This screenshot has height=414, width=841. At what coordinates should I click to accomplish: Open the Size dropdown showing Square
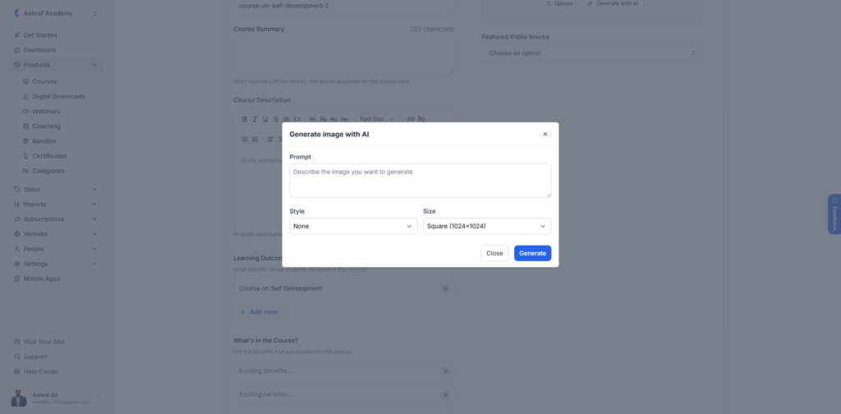tap(487, 227)
